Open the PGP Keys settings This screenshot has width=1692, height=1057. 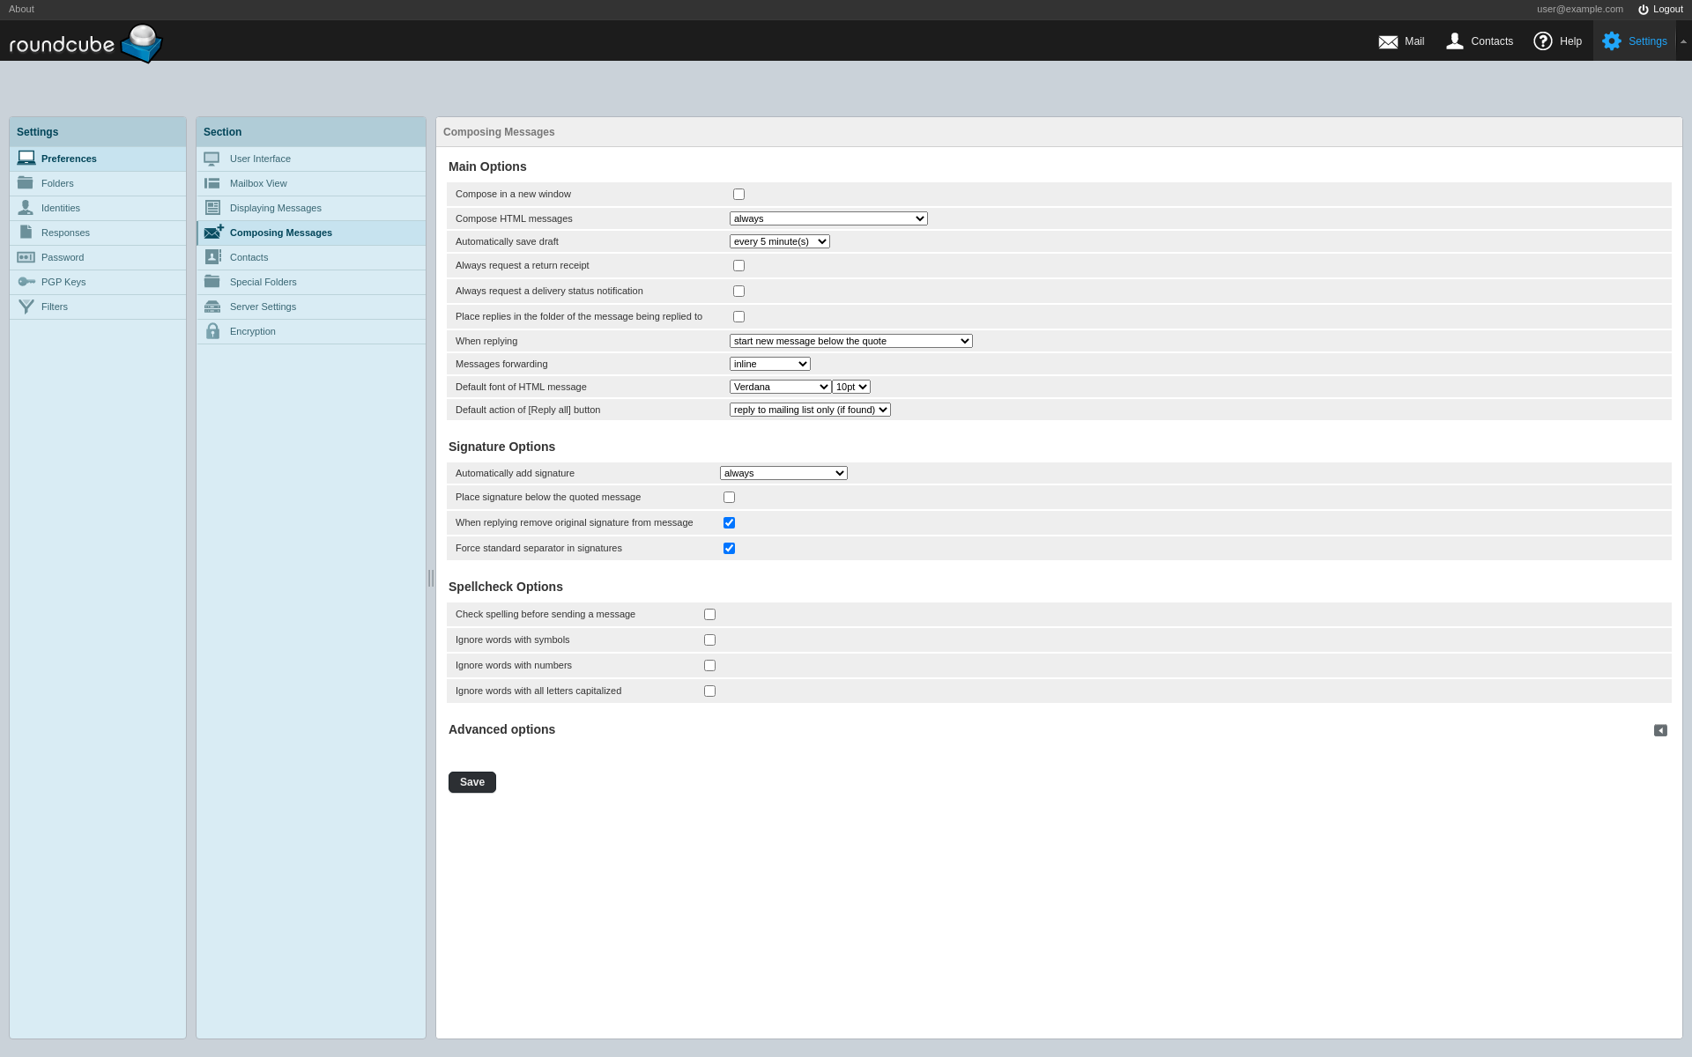click(x=98, y=282)
